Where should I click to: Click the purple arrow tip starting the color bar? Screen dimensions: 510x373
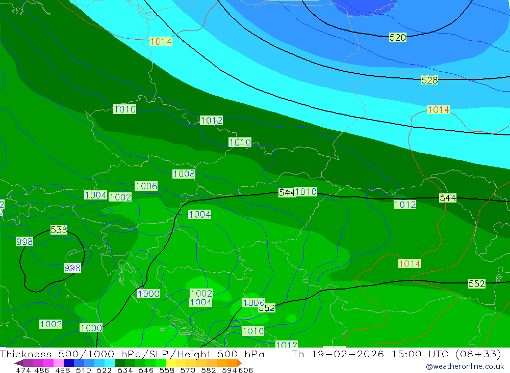pyautogui.click(x=18, y=363)
